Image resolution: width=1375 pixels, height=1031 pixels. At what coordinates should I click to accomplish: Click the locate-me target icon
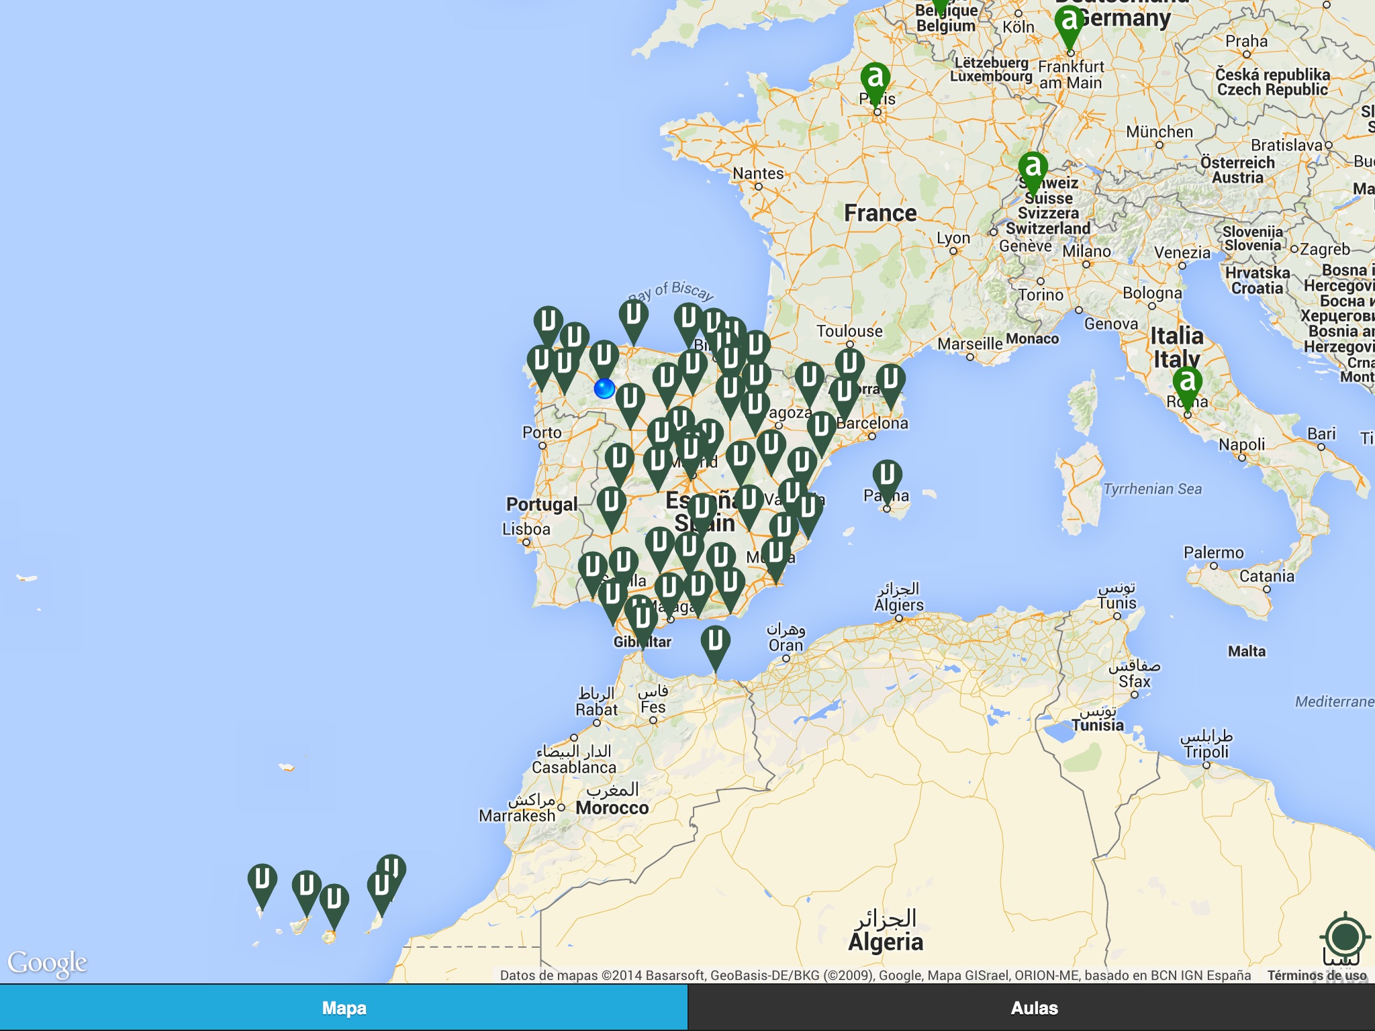pos(1344,937)
